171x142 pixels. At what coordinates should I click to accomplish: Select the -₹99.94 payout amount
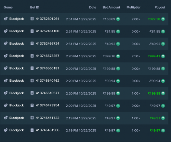click(155, 81)
